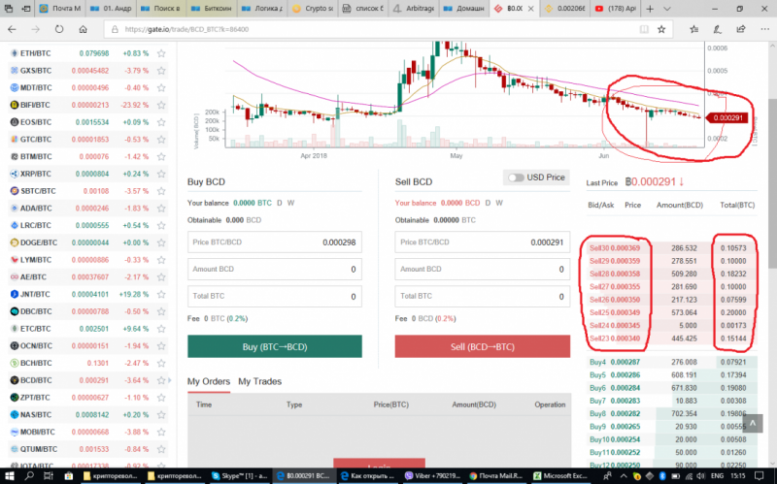
Task: Favorite the BIFI/BTC pair star
Action: tap(161, 105)
